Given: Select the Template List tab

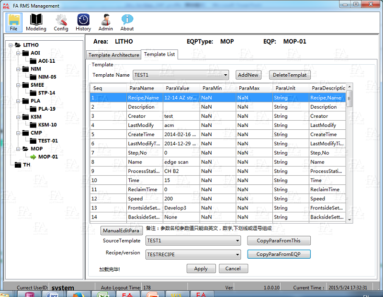Looking at the screenshot, I should point(159,55).
